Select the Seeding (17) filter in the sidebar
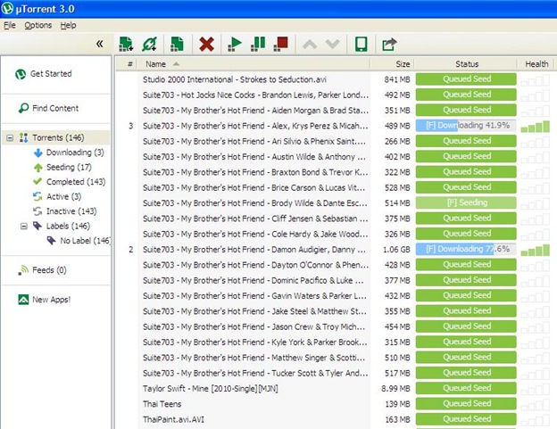 tap(68, 168)
